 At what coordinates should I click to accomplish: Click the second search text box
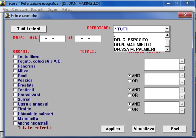(162, 79)
